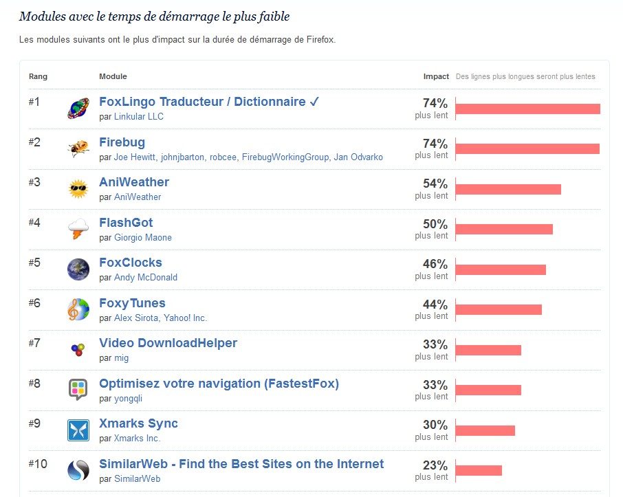Viewport: 623px width, 497px height.
Task: Open SimilarWeb - Find the Best Sites link
Action: (241, 464)
